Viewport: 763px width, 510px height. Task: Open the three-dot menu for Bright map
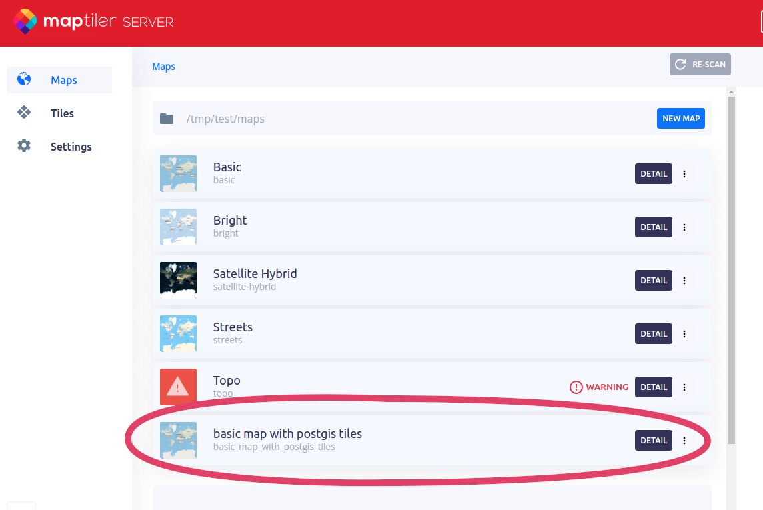click(x=684, y=227)
